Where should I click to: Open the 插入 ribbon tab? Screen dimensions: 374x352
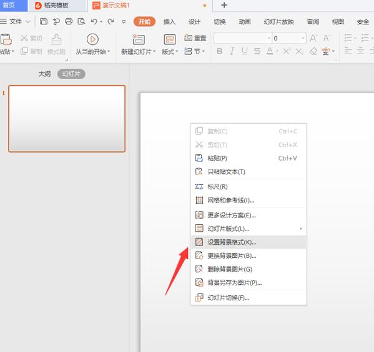(x=169, y=22)
